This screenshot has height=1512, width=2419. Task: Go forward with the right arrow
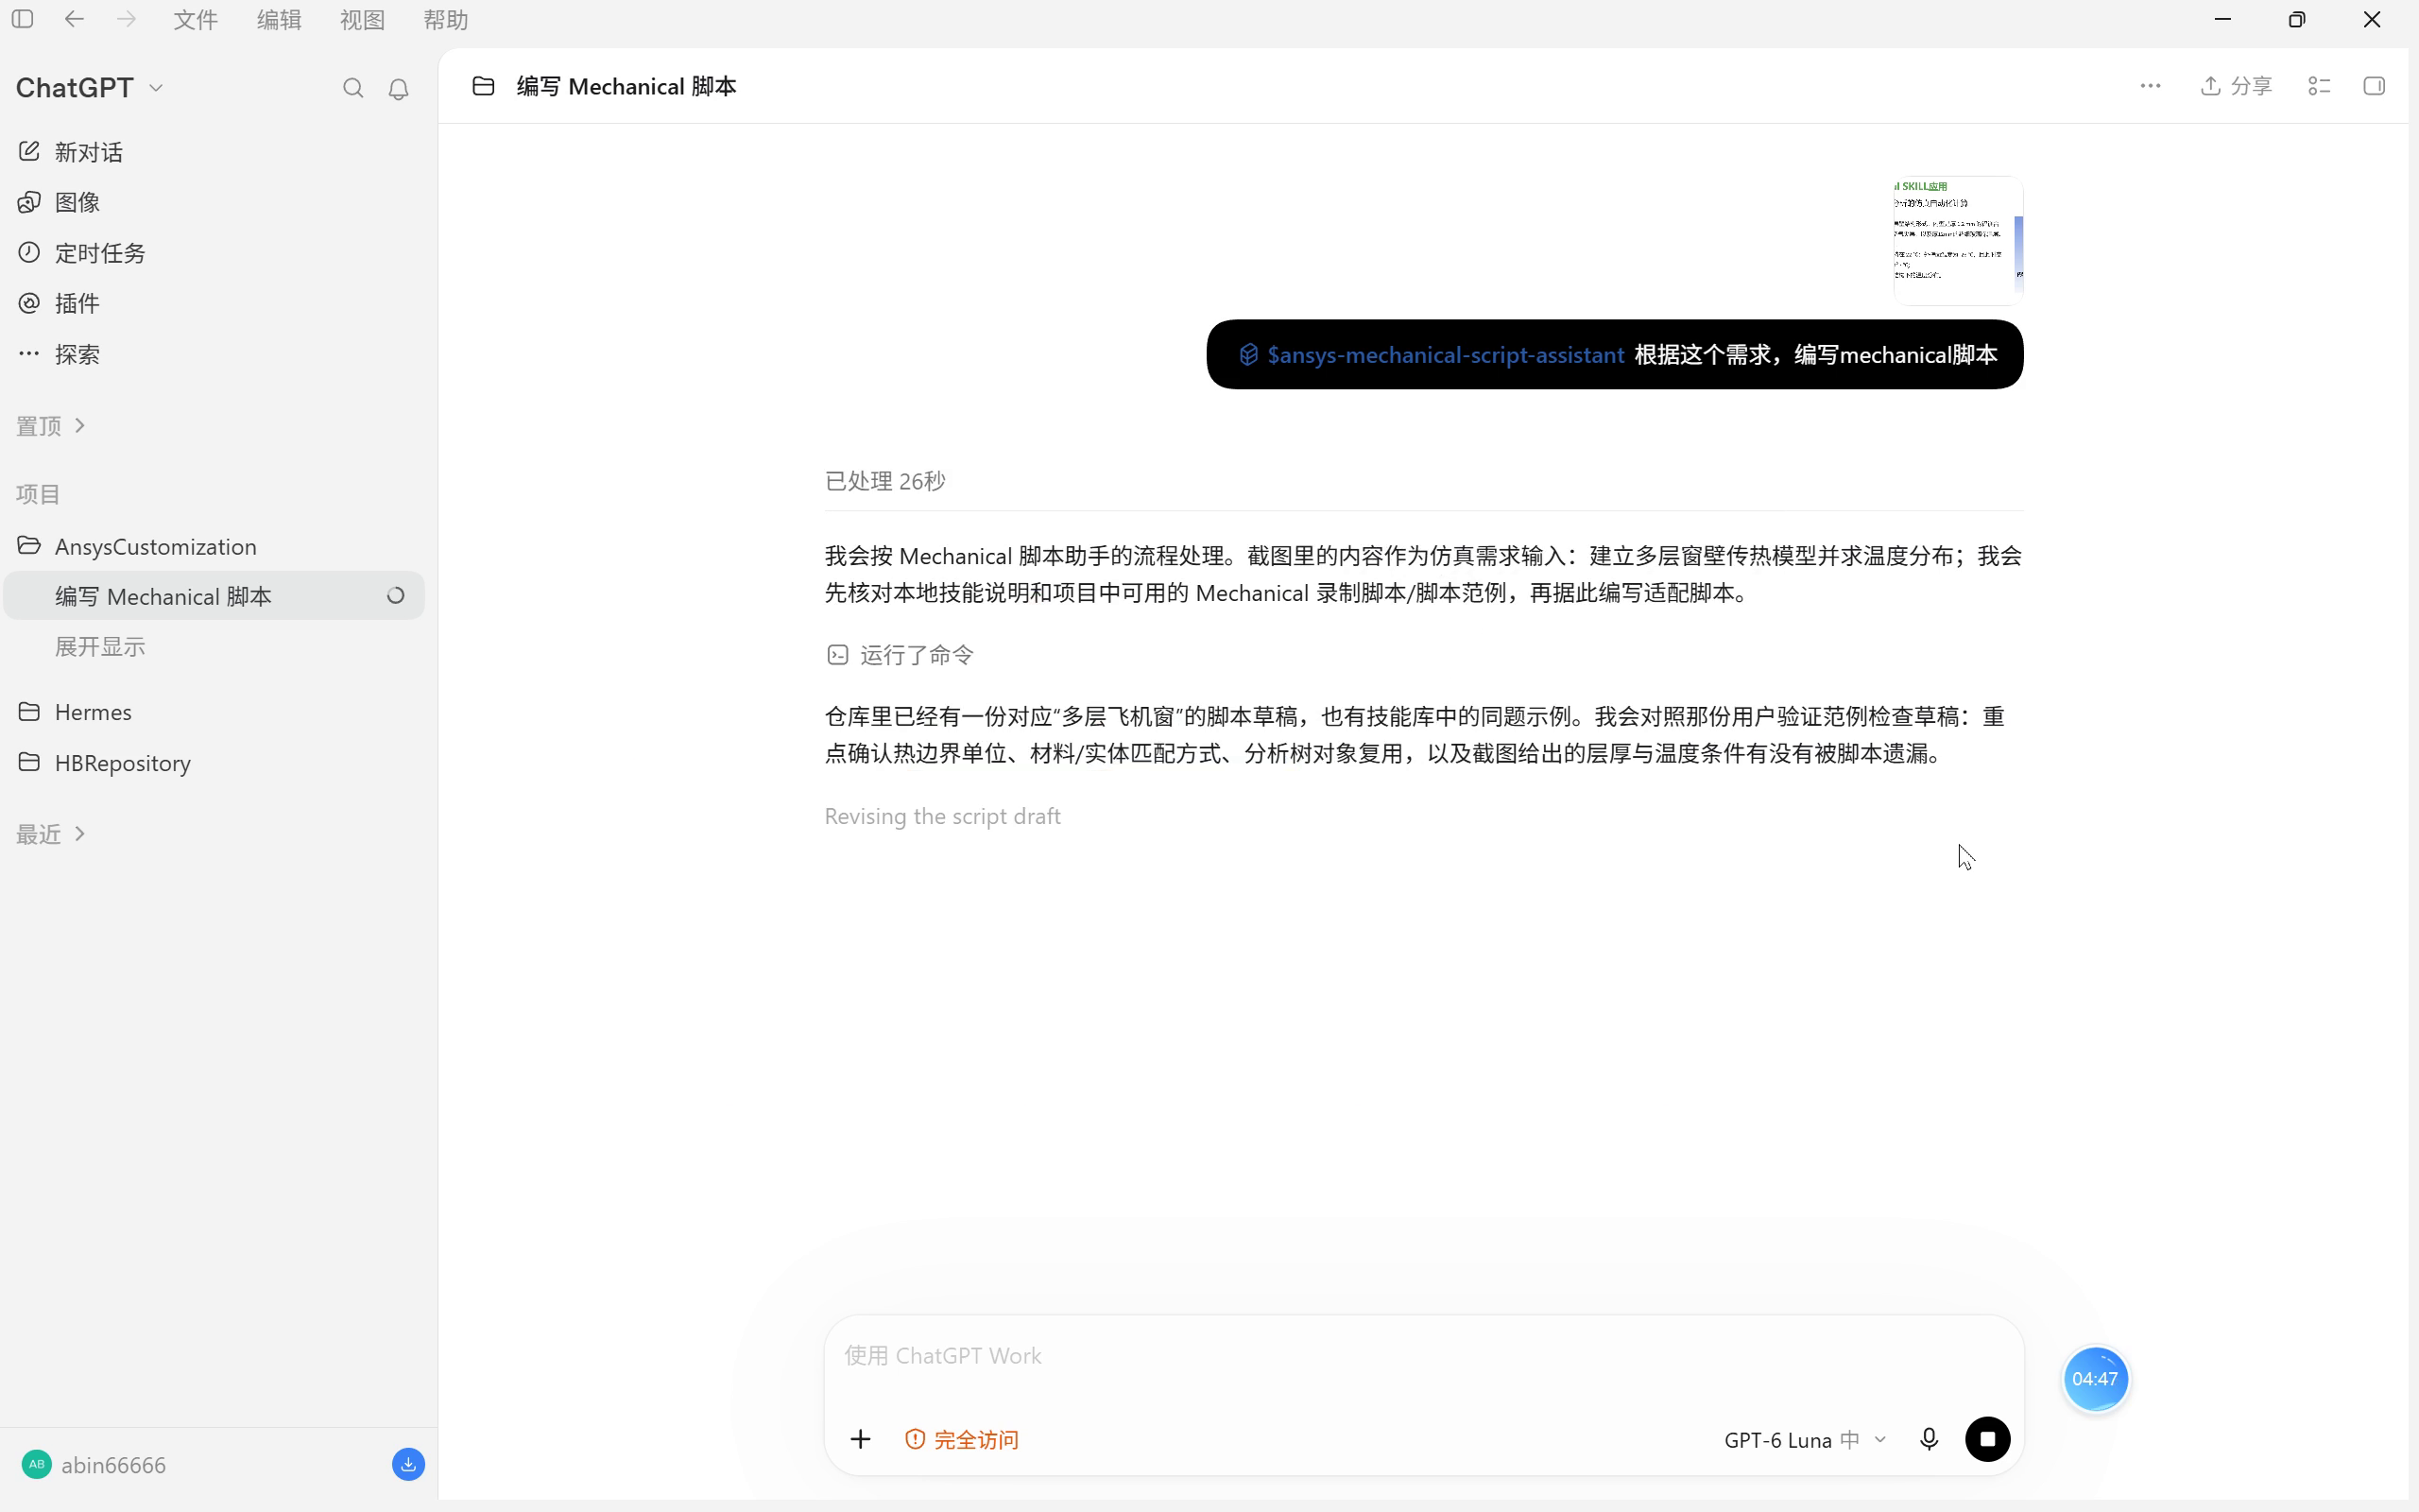click(126, 19)
